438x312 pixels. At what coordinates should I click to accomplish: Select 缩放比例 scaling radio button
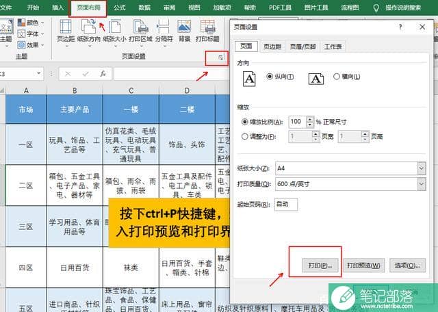pos(245,122)
